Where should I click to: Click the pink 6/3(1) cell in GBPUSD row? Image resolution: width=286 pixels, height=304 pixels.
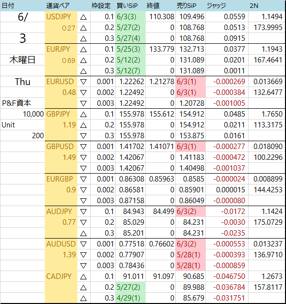tap(191, 147)
